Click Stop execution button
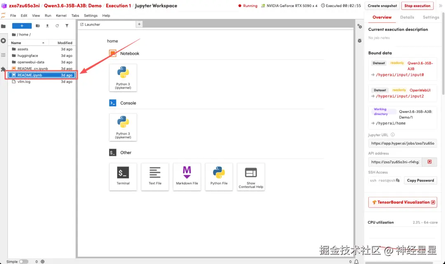Viewport: 445px width, 264px height. coord(417,6)
